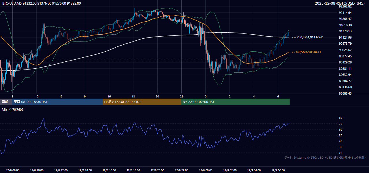Viewport: 369px width, 173px height.
Task: Select the 東京 08:00-15:30 JST session bar
Action: pyautogui.click(x=57, y=102)
